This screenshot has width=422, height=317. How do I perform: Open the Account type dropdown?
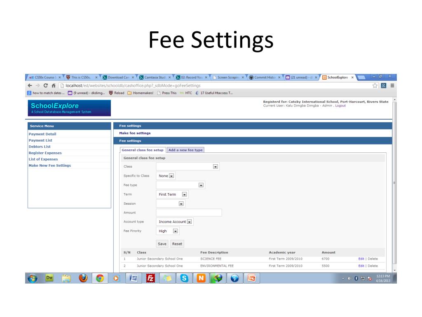[x=174, y=222]
